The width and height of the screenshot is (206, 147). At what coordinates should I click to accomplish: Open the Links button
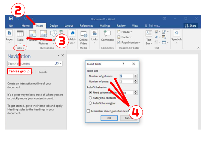94,37
